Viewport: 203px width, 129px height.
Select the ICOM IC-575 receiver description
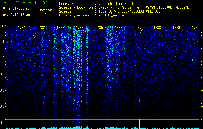pyautogui.click(x=129, y=11)
